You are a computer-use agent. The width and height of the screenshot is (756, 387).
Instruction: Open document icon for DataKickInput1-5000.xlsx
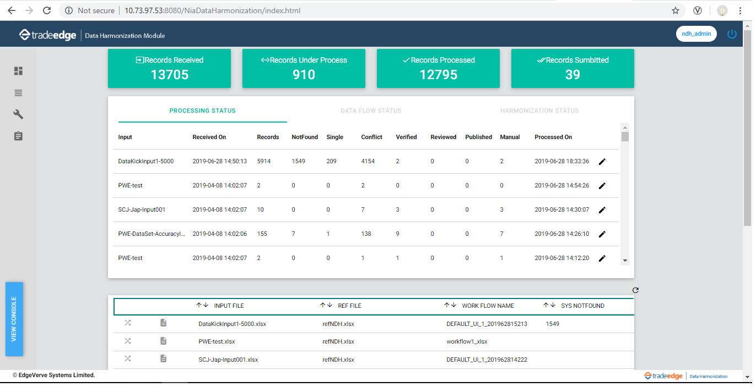click(163, 323)
